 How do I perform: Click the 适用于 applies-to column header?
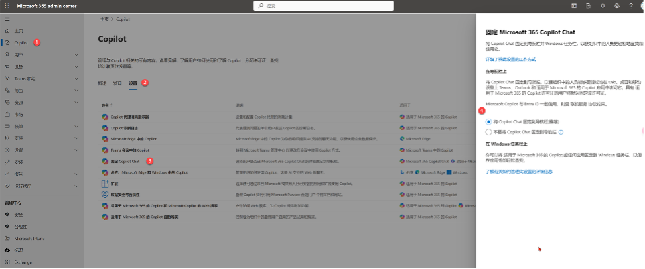pyautogui.click(x=405, y=105)
